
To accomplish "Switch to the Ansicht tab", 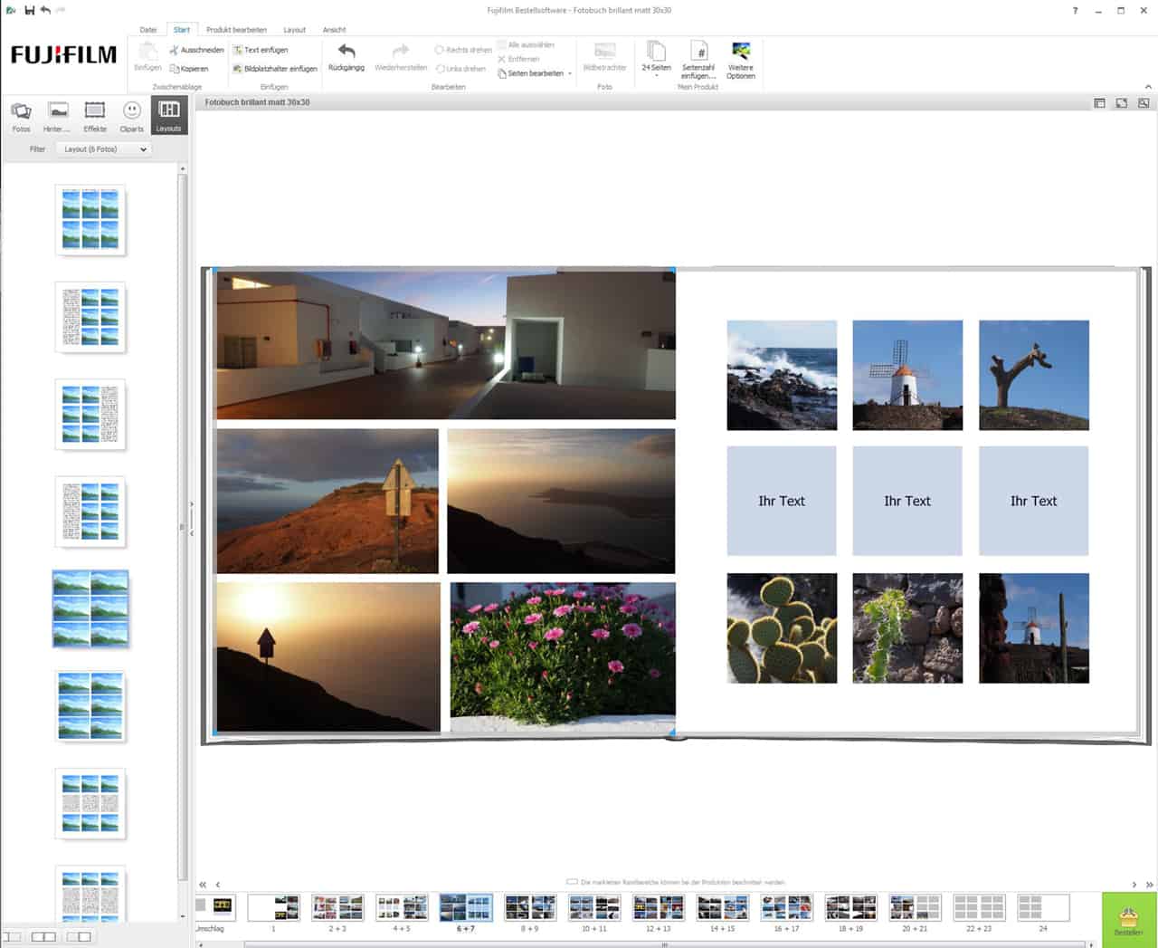I will [x=334, y=30].
